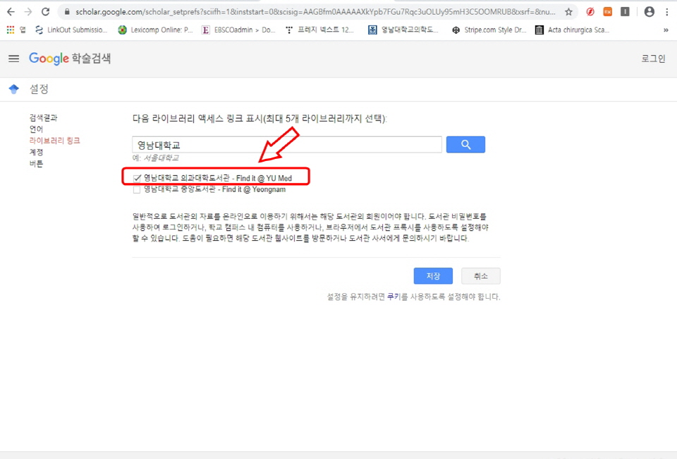
Task: Click the address bar URL
Action: coord(315,12)
